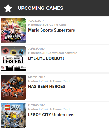
Task: Click the Nintendo 3DS Game Card label
Action: pos(47,25)
